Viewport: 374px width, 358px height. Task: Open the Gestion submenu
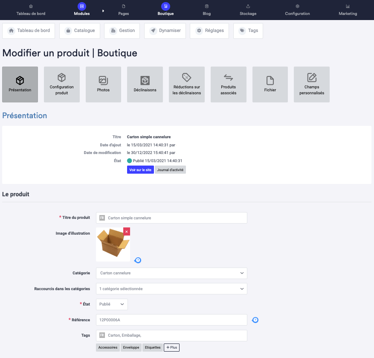pos(122,31)
